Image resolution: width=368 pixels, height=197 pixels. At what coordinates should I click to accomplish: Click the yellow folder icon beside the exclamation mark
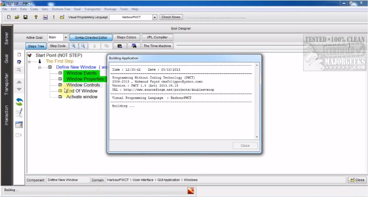(62, 17)
